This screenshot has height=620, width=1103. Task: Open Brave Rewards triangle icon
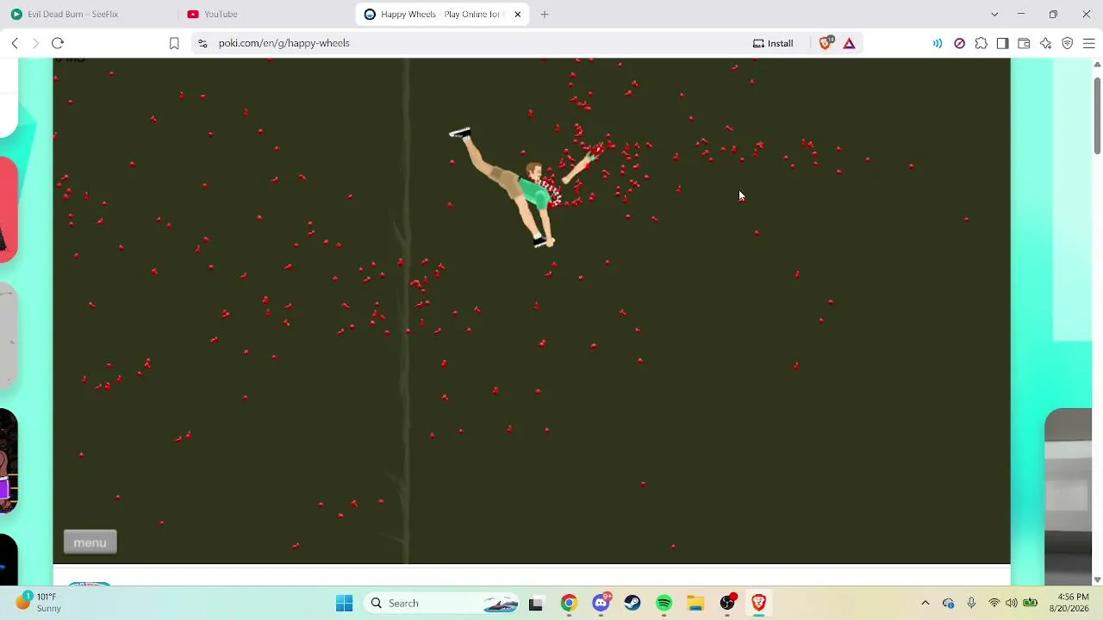[x=849, y=43]
